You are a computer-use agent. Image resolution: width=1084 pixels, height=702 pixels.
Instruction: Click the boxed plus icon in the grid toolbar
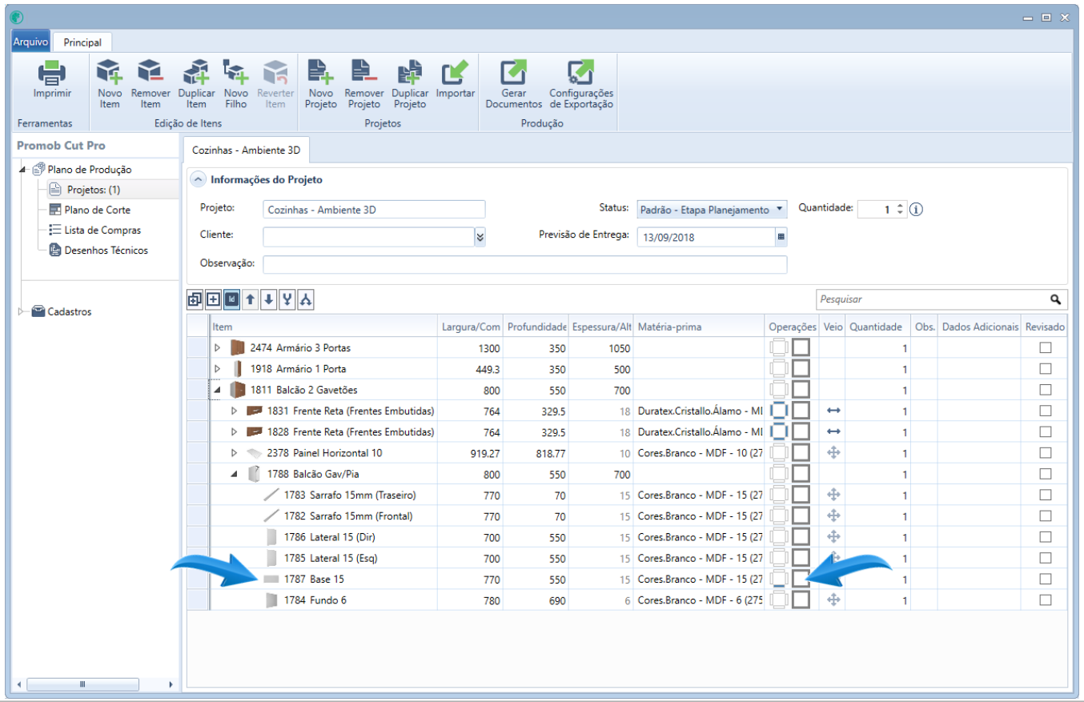pyautogui.click(x=213, y=299)
